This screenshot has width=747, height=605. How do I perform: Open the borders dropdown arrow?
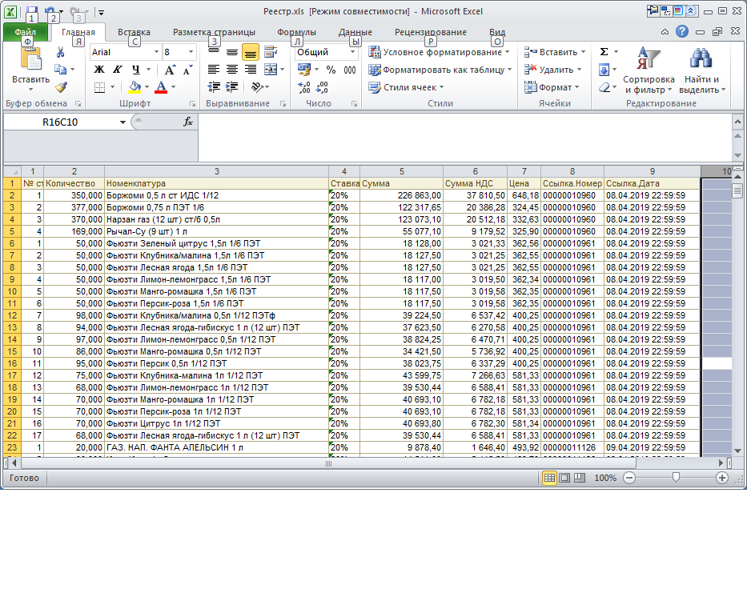pyautogui.click(x=112, y=87)
